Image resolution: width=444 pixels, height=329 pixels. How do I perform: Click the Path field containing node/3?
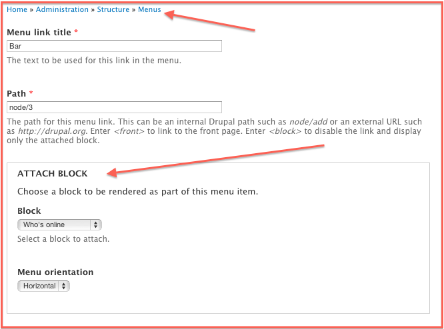tap(114, 107)
